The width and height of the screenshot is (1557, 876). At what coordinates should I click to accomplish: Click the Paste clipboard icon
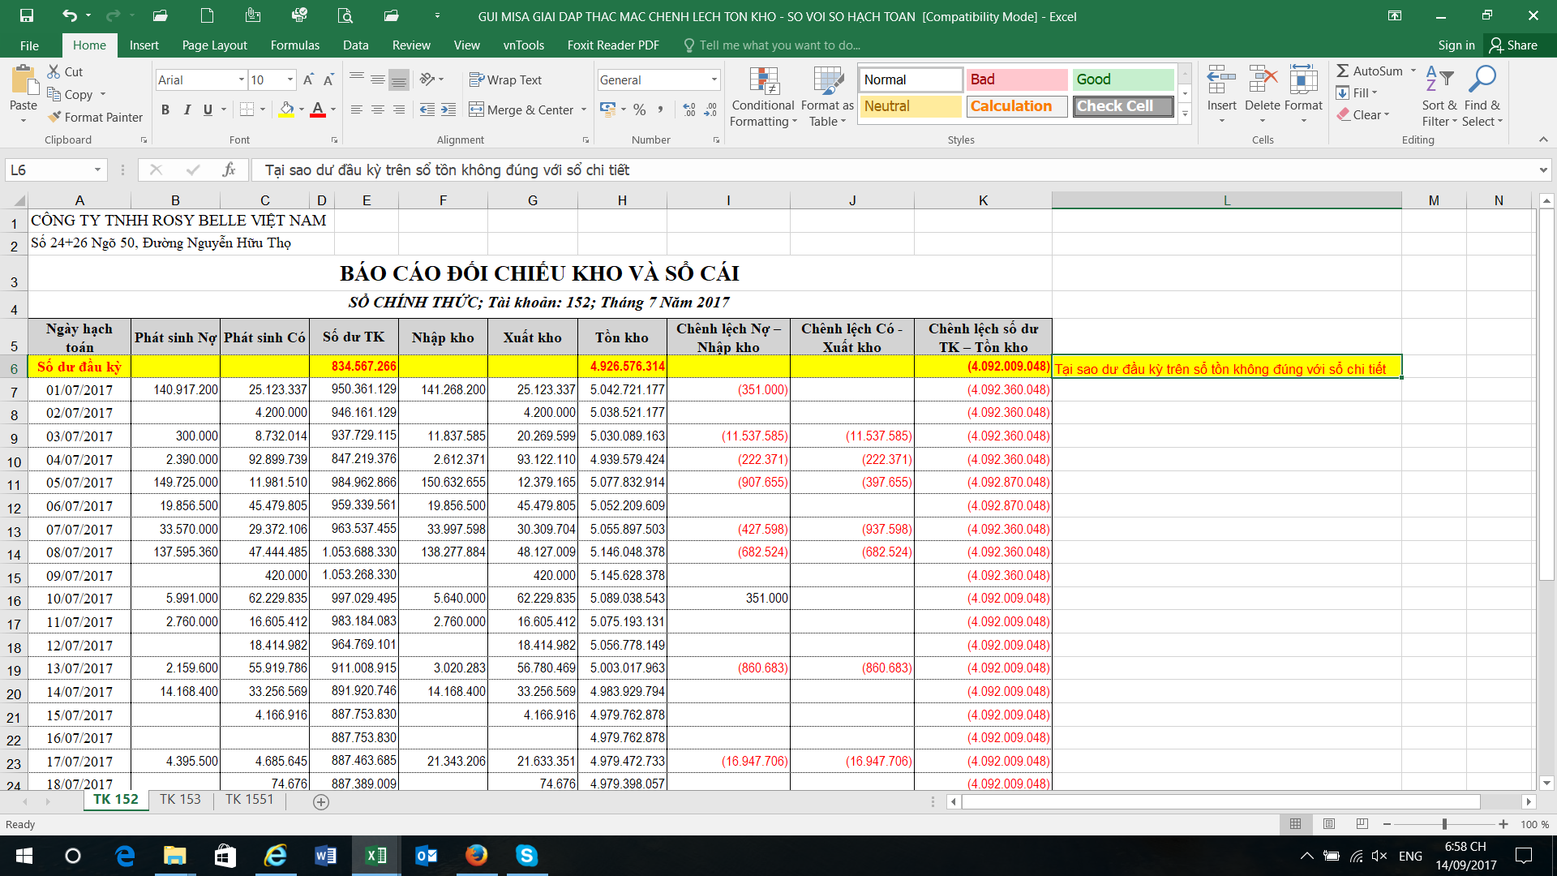[24, 81]
